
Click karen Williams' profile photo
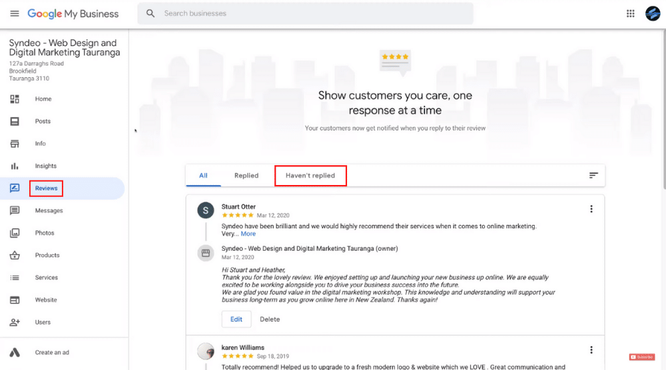pyautogui.click(x=206, y=351)
